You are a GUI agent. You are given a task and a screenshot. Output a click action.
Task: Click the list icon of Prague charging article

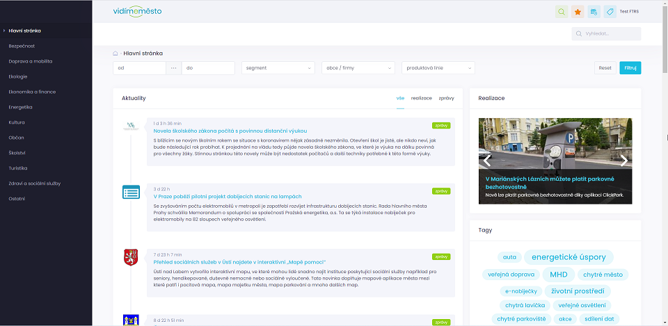click(x=131, y=192)
